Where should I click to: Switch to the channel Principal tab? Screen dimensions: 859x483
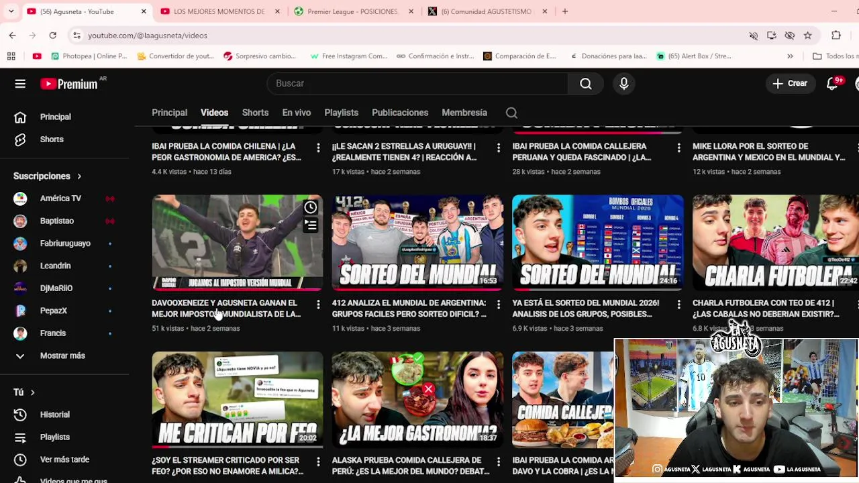[169, 113]
